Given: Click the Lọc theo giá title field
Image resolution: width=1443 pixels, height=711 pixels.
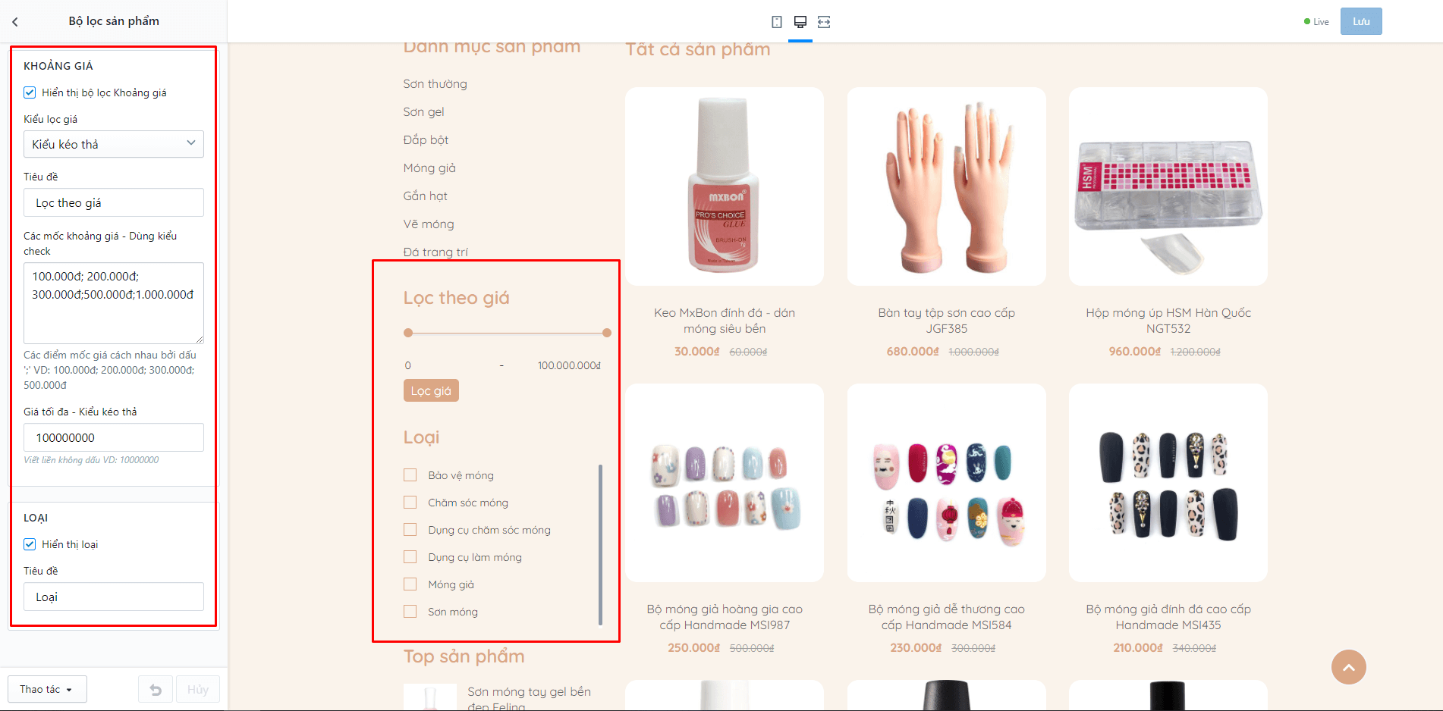Looking at the screenshot, I should coord(114,202).
